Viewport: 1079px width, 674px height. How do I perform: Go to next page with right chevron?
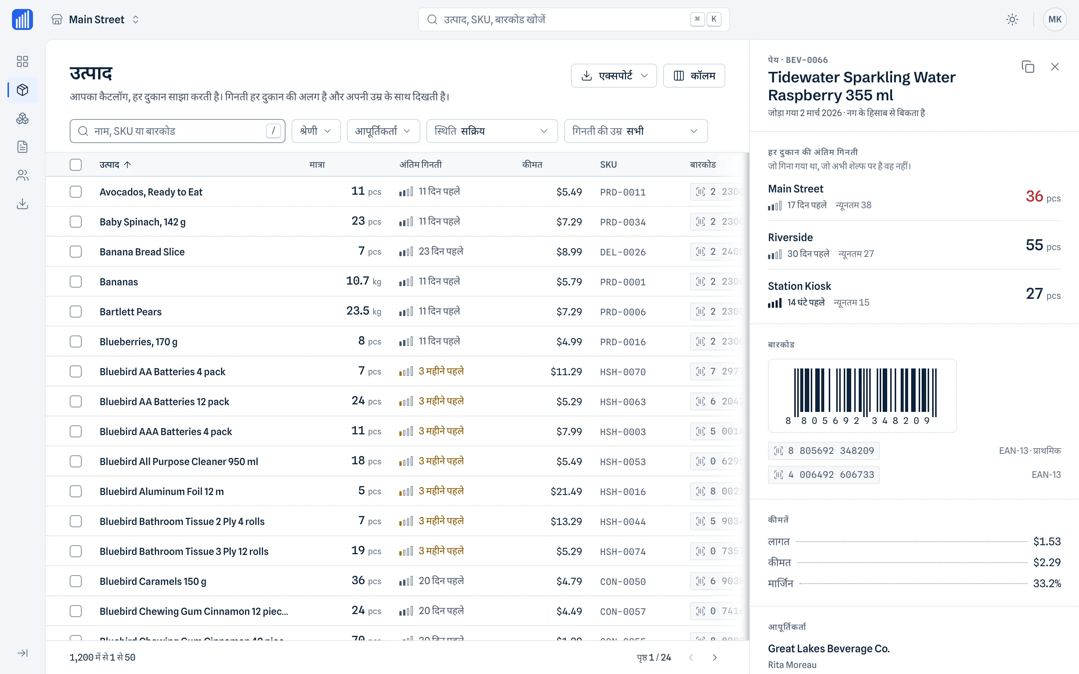[715, 658]
